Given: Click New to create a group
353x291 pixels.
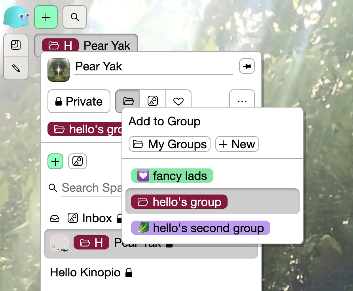Looking at the screenshot, I should (237, 144).
